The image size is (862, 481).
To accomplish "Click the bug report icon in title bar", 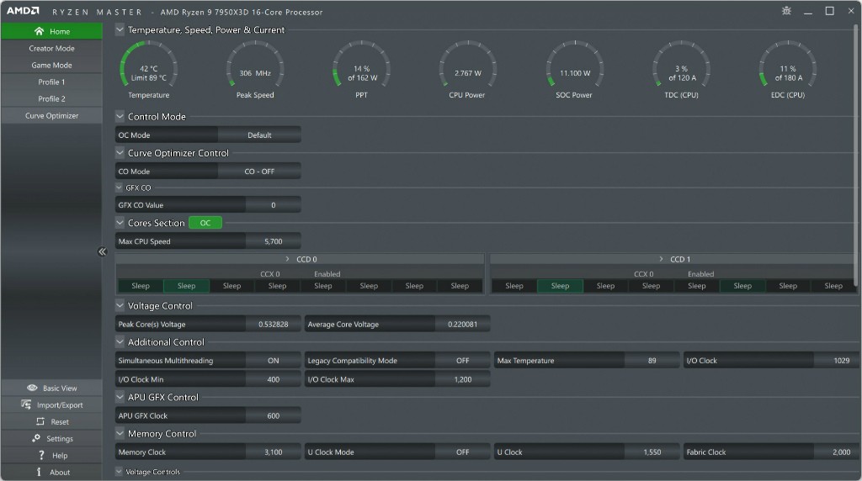I will (x=786, y=11).
